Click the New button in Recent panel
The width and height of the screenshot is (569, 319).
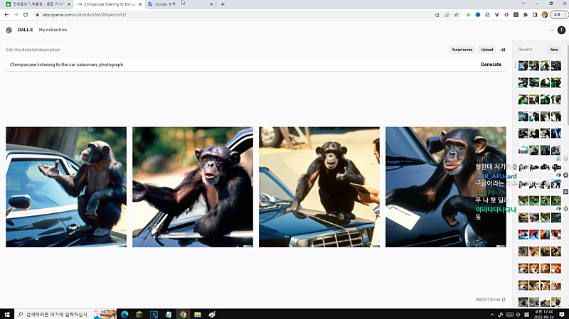[x=554, y=50]
